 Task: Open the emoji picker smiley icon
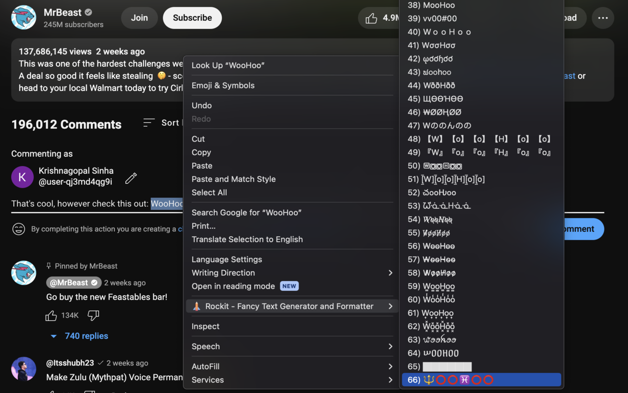click(19, 229)
